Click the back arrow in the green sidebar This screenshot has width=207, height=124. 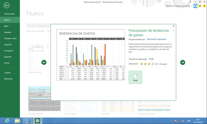[6, 5]
